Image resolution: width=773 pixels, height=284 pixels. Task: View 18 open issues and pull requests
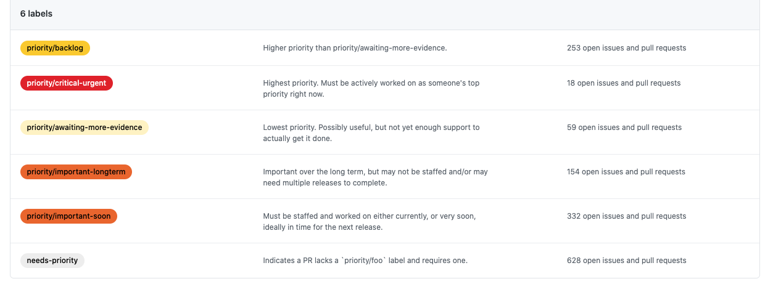pos(624,83)
